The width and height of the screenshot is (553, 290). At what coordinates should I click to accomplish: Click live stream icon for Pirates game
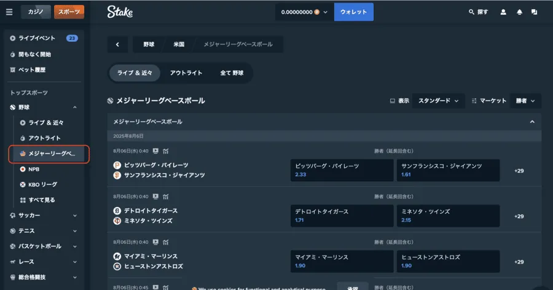click(155, 151)
